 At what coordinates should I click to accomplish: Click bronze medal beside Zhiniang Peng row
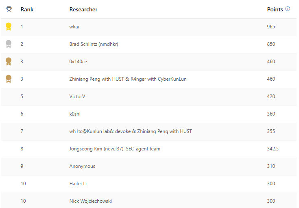pos(9,79)
